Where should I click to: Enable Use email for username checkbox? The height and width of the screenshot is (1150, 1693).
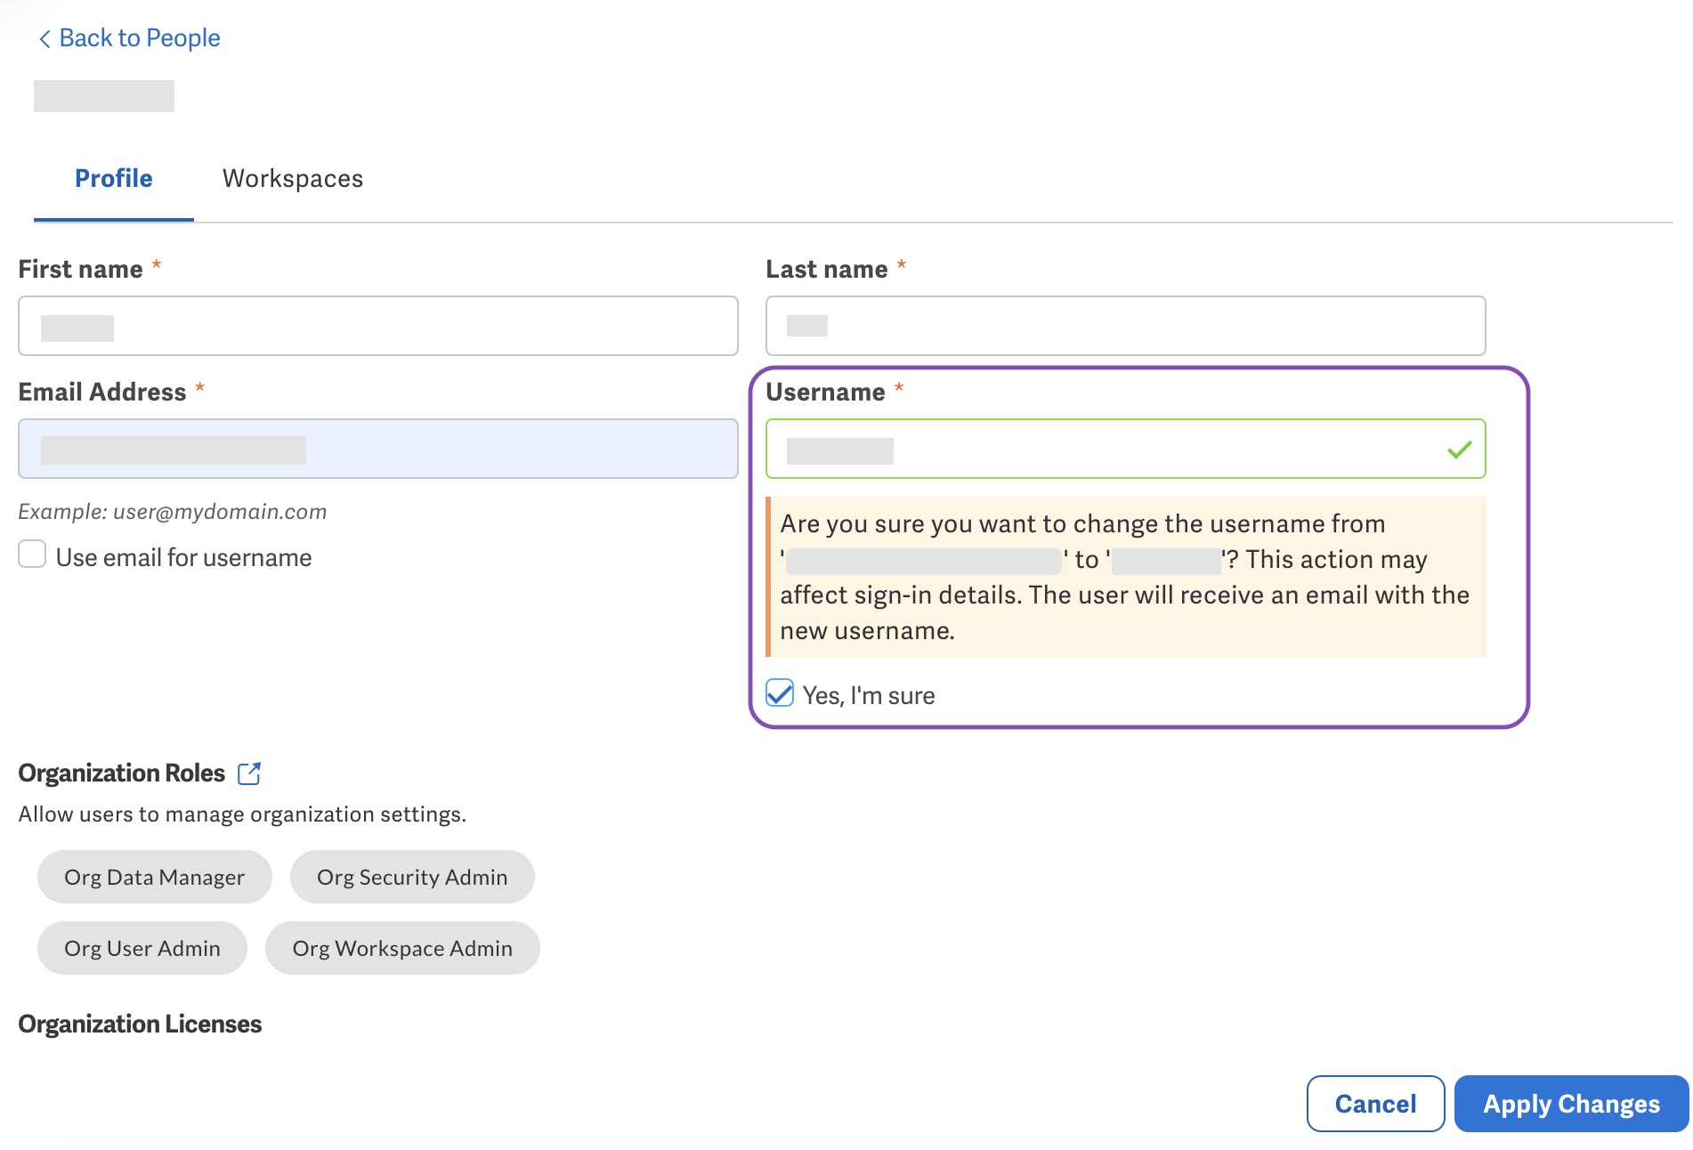32,555
